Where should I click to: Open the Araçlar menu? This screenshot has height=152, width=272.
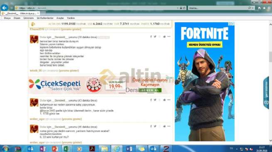[60, 18]
